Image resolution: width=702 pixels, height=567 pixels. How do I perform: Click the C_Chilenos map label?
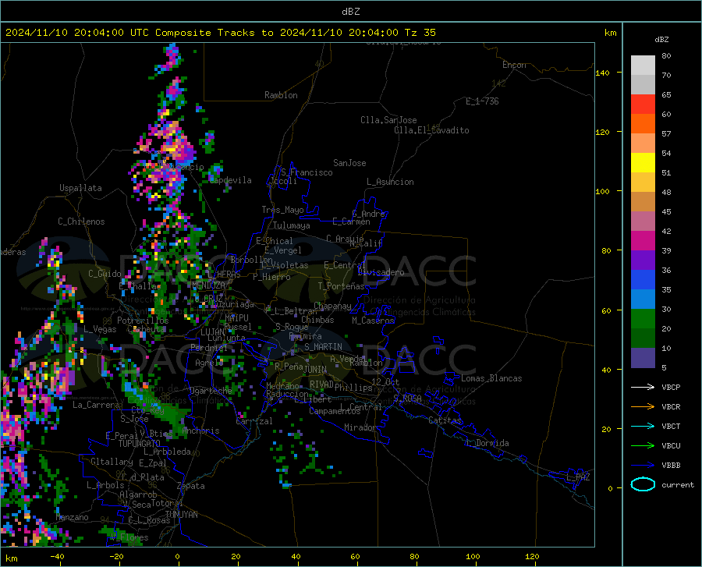[x=81, y=221]
